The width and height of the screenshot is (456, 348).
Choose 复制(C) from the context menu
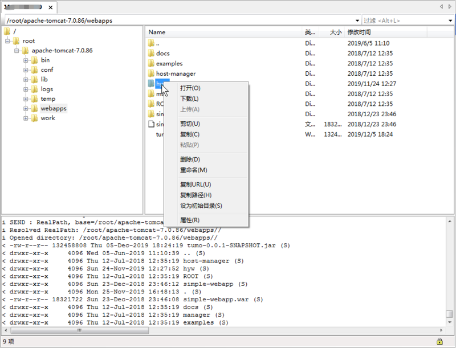(190, 134)
